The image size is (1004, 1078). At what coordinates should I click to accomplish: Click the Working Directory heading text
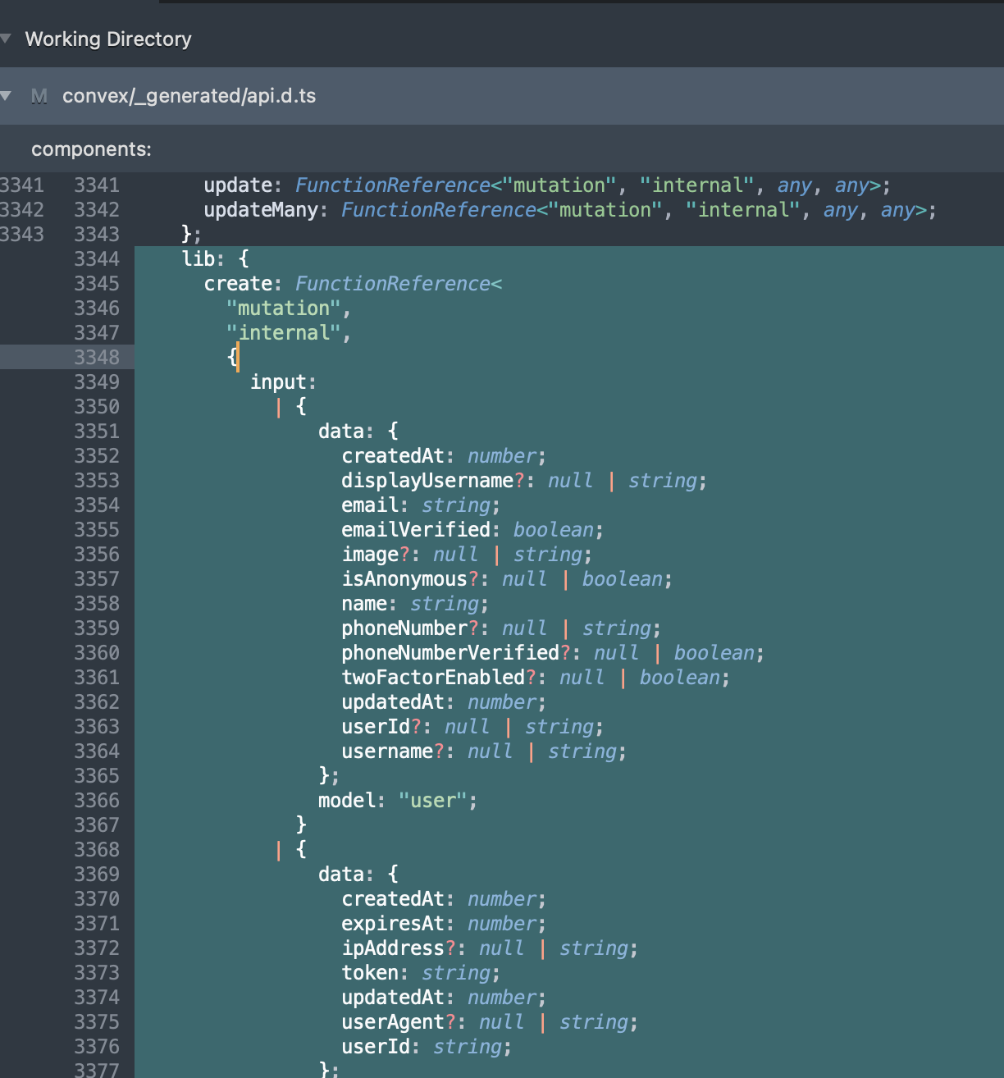click(x=108, y=39)
